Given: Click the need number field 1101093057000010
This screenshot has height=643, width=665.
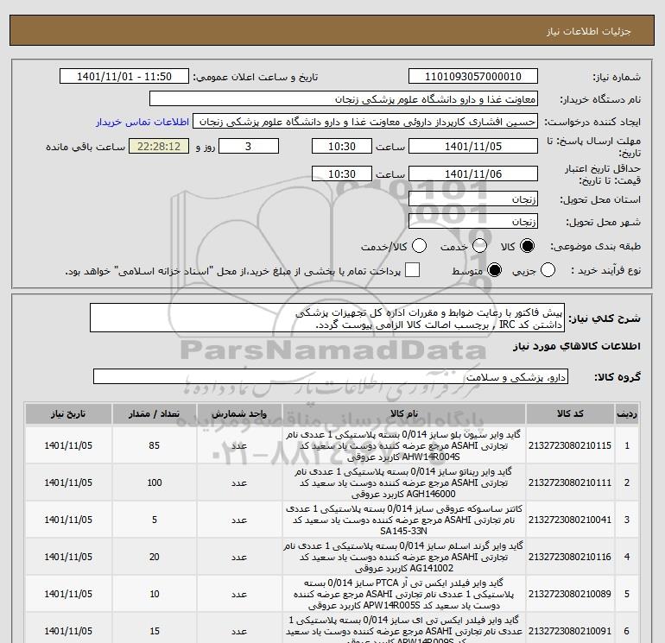Looking at the screenshot, I should 473,76.
